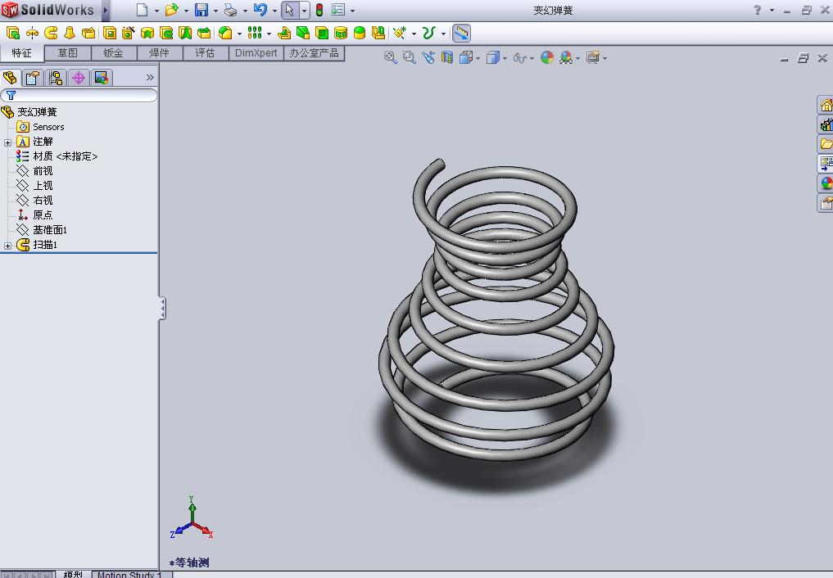This screenshot has height=578, width=833.
Task: Select the Swept Boss/Base tool
Action: tap(51, 33)
